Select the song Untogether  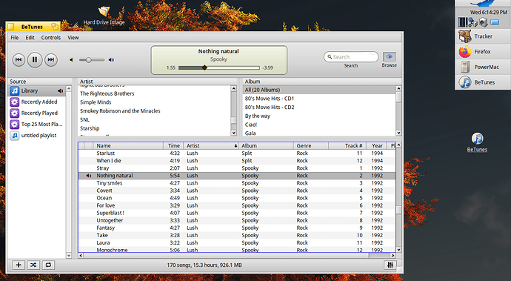(237, 220)
